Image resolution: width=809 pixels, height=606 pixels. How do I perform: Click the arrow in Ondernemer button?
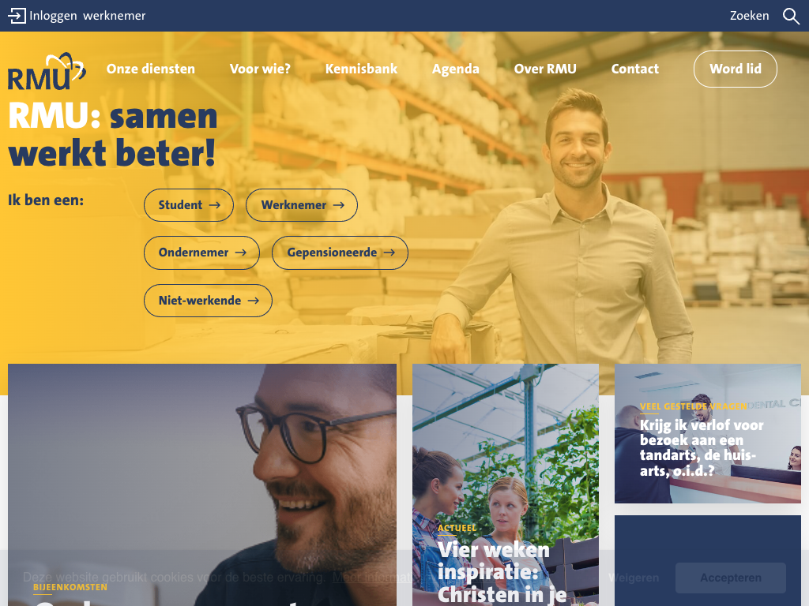pyautogui.click(x=240, y=252)
